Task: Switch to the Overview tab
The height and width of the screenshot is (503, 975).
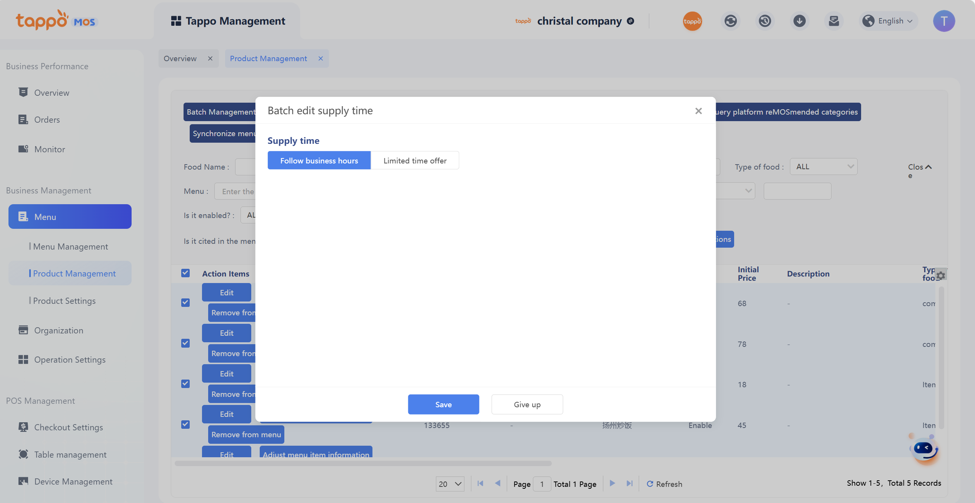Action: [x=180, y=58]
